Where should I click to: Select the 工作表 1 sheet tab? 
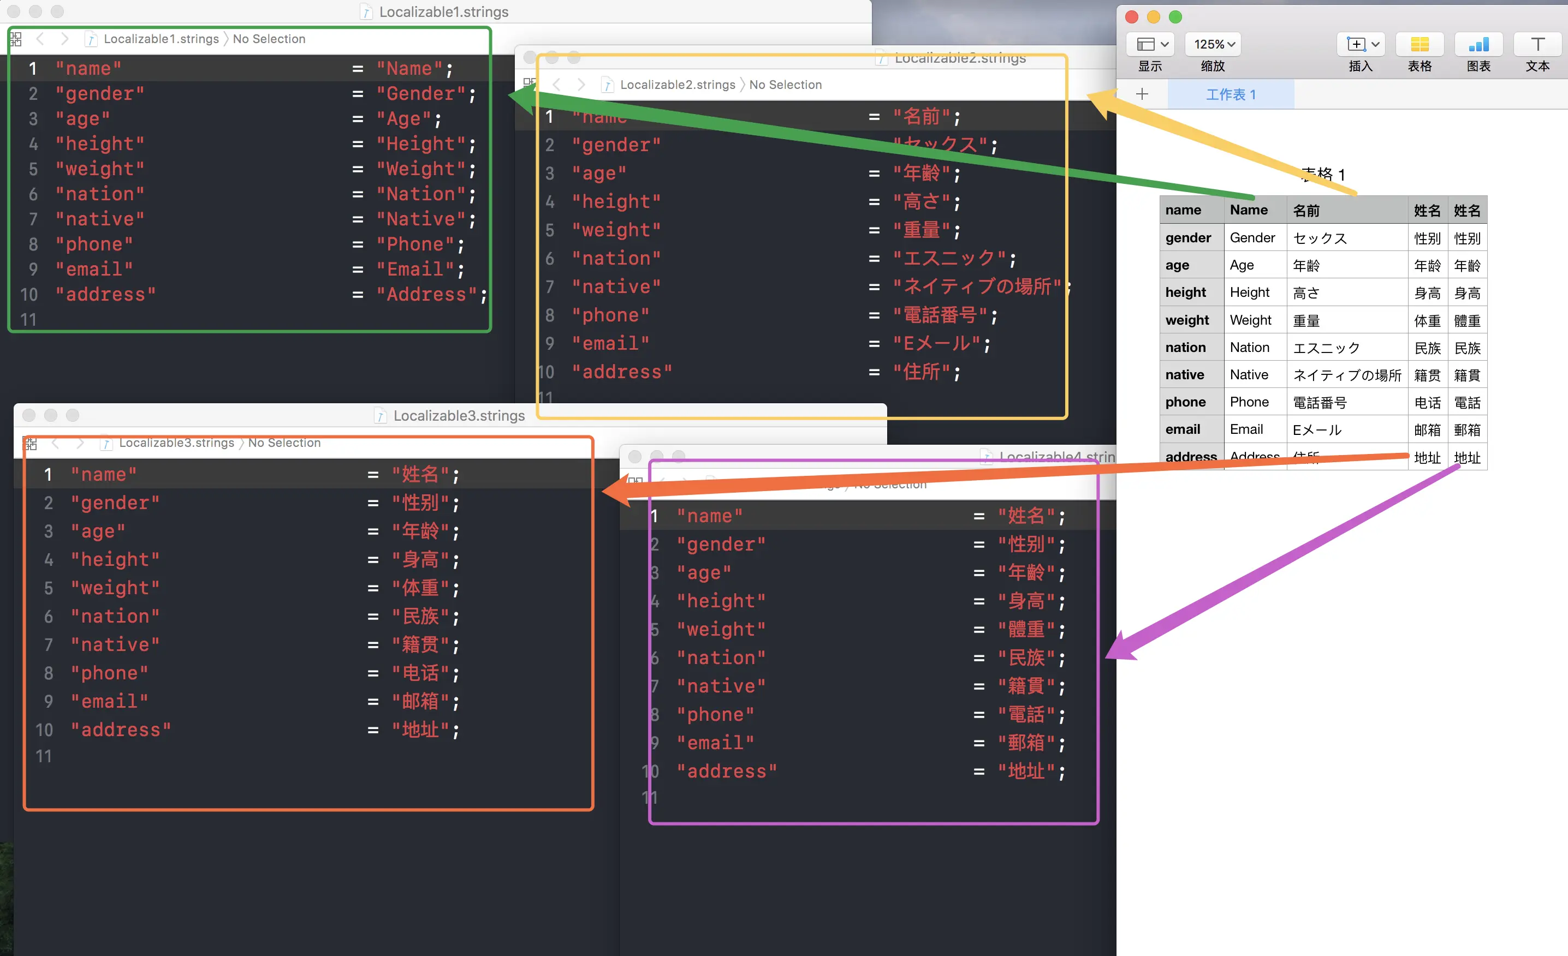tap(1231, 93)
